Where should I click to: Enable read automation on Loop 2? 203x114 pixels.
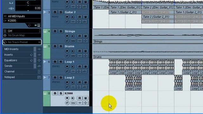(x=80, y=82)
